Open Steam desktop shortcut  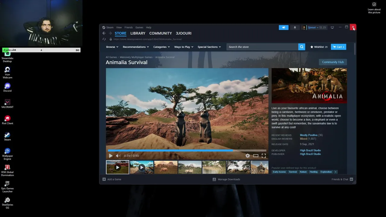click(8, 136)
